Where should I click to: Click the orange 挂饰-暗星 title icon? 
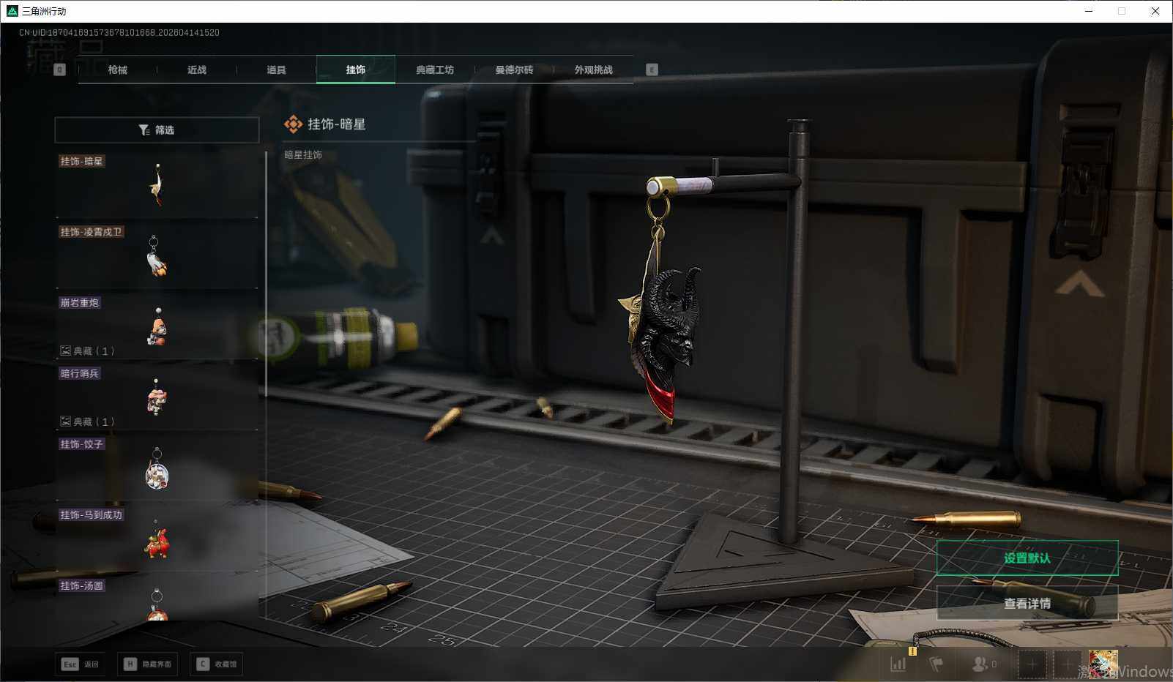(293, 124)
